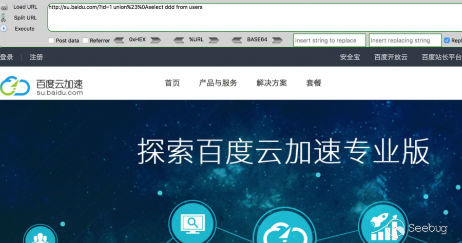The image size is (462, 243).
Task: Click the %URL label
Action: (196, 39)
